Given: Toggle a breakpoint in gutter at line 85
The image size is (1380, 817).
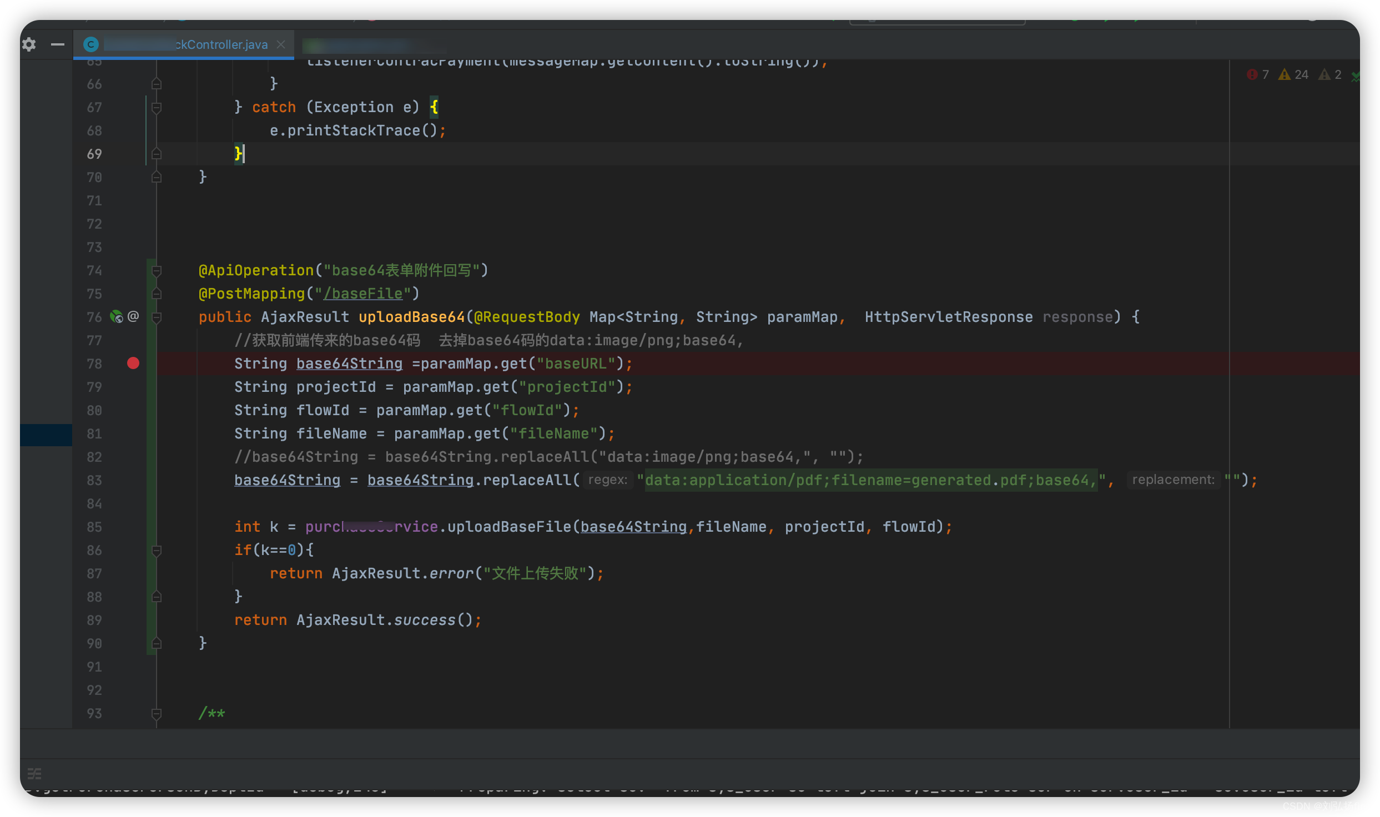Looking at the screenshot, I should tap(133, 527).
